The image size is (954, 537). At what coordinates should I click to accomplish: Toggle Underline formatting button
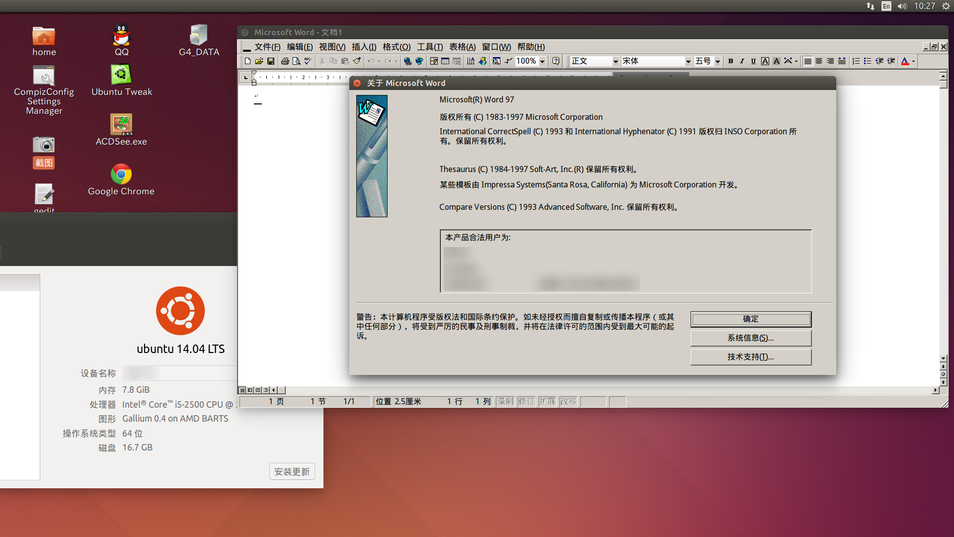tap(753, 61)
